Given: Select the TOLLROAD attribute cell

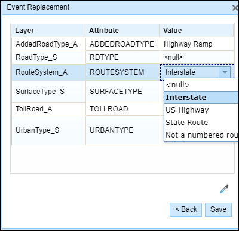Looking at the screenshot, I should [122, 109].
